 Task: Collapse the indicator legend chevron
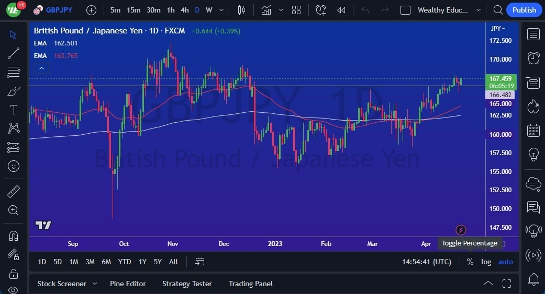coord(41,68)
